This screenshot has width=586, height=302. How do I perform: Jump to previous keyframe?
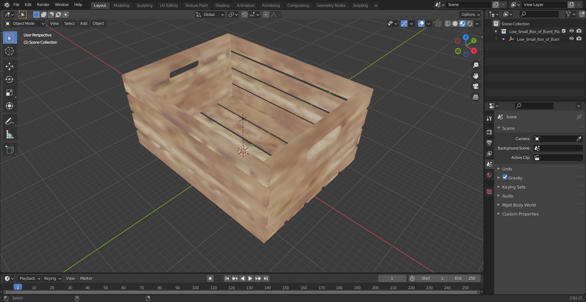[x=235, y=278]
